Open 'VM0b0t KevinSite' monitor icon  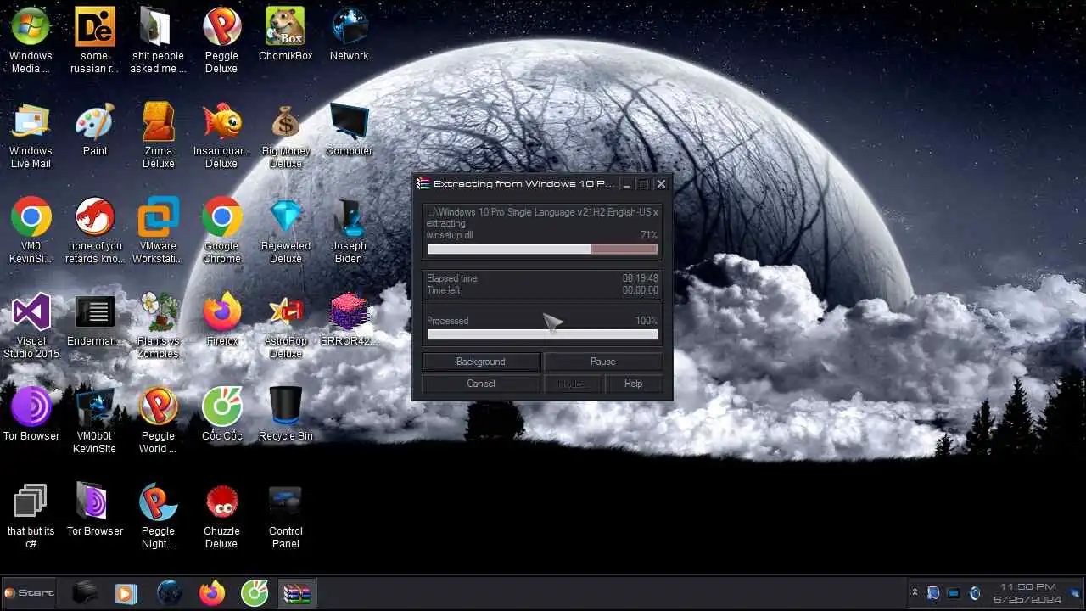(x=94, y=421)
